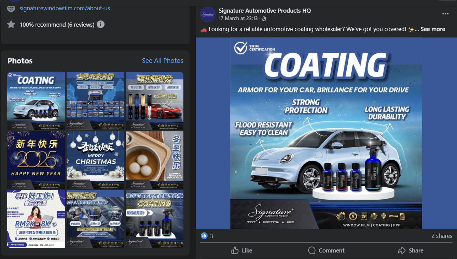457x259 pixels.
Task: Open signaturewindowfilm.com about-us link
Action: click(65, 8)
